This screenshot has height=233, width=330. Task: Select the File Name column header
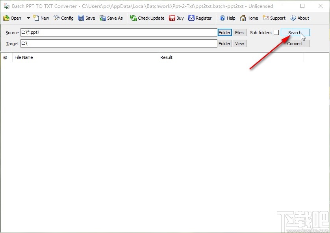(x=24, y=57)
